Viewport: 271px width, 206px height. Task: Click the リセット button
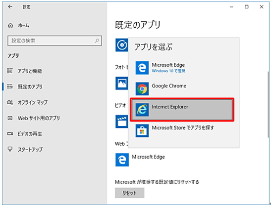coord(129,193)
